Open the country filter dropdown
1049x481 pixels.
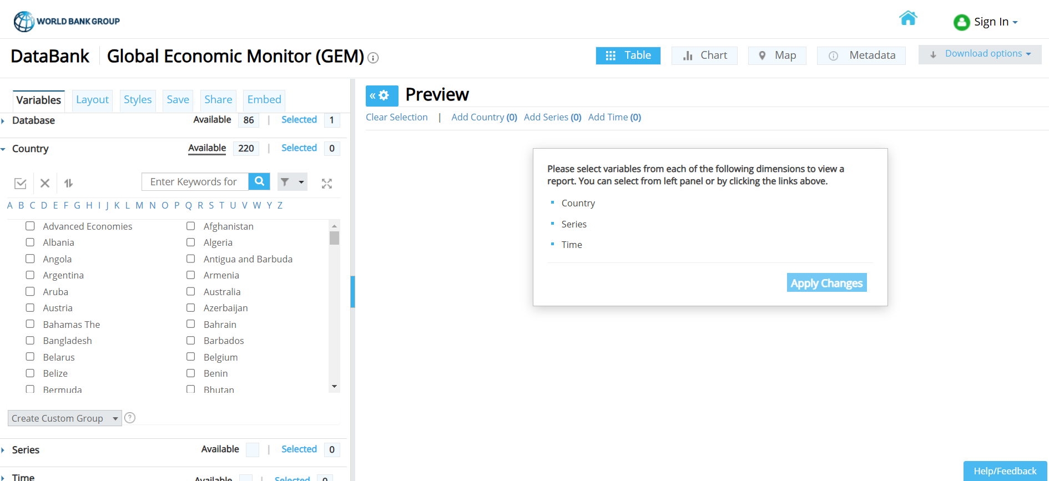(292, 181)
